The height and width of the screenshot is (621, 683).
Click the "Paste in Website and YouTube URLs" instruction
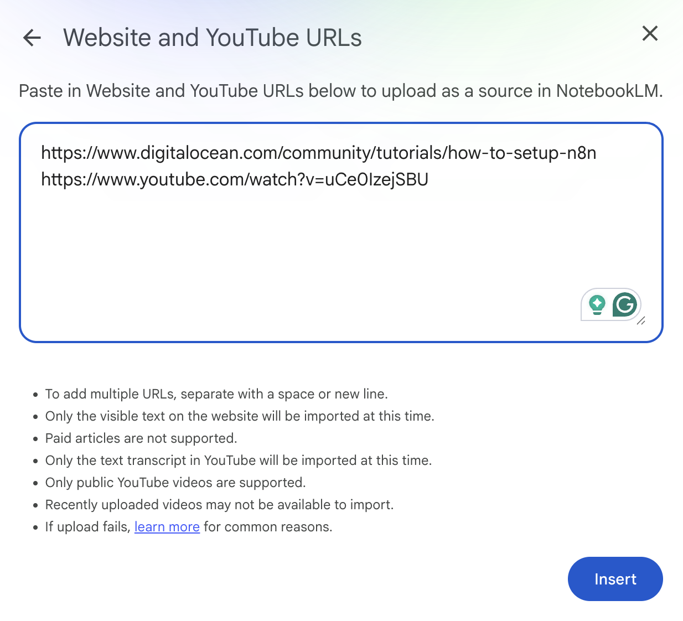click(x=340, y=91)
